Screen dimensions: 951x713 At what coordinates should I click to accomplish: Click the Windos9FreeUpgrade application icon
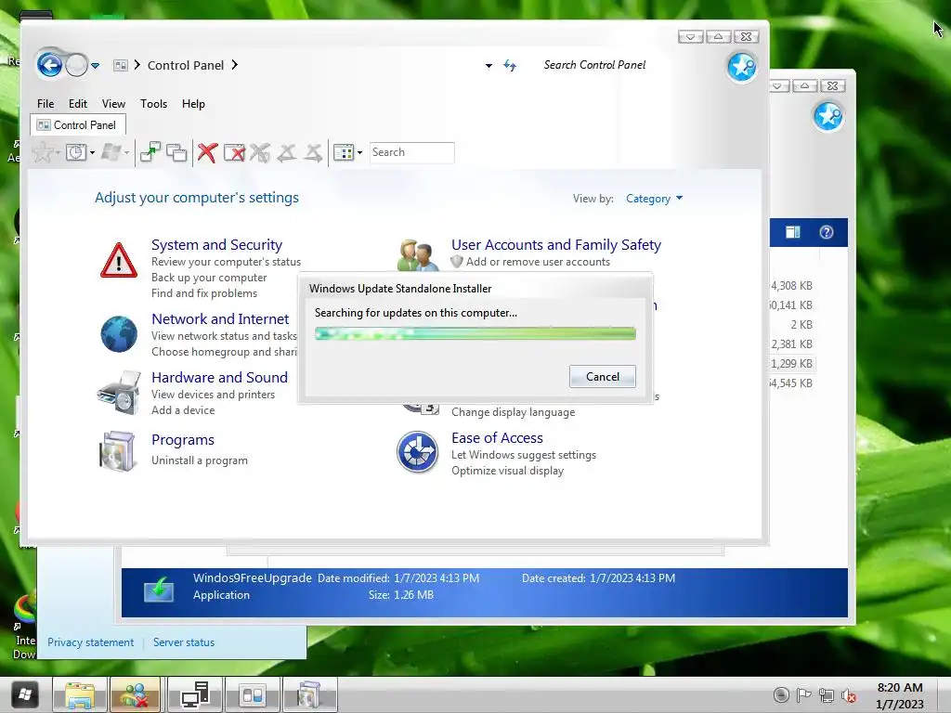pos(158,589)
